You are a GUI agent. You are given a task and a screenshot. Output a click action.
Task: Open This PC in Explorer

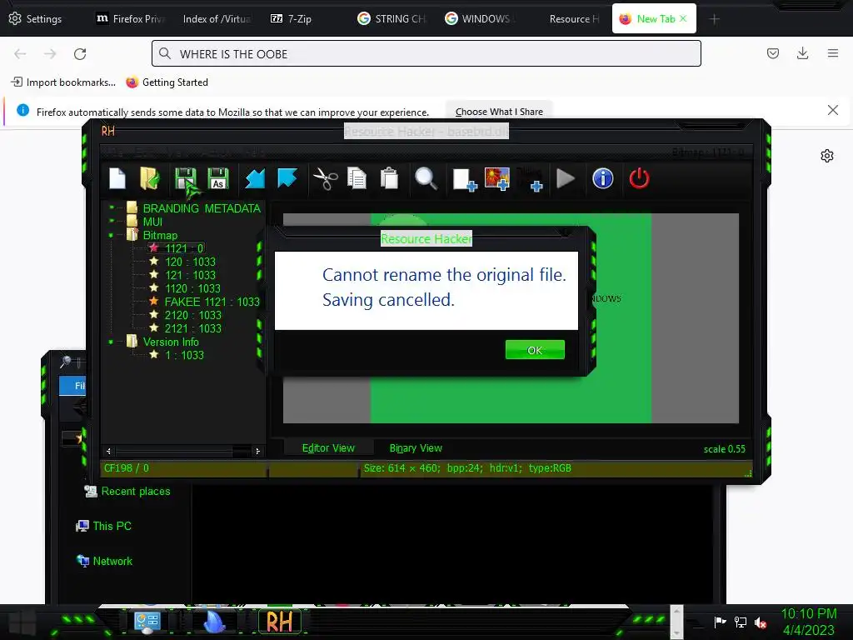[x=103, y=526]
